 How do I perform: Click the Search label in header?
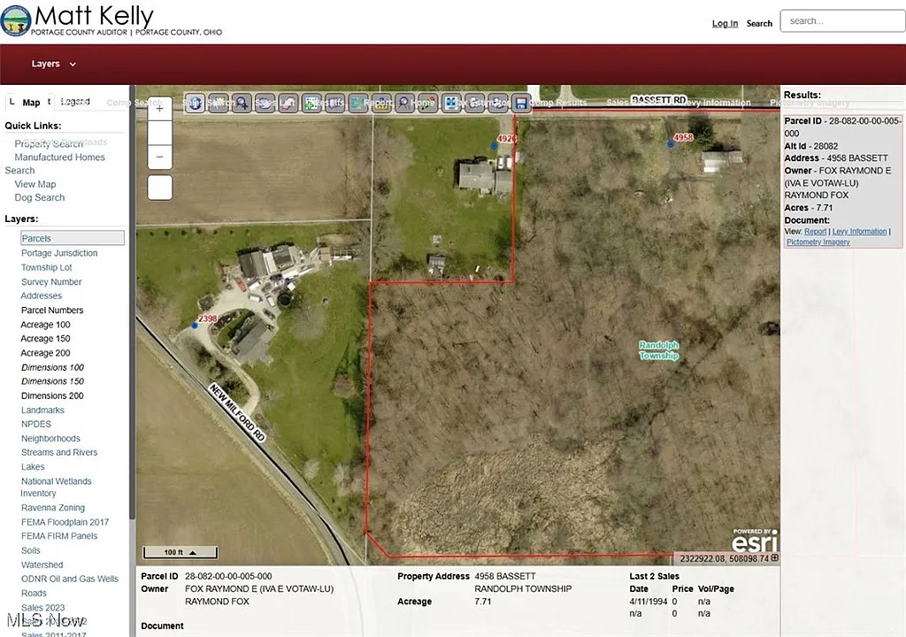759,24
